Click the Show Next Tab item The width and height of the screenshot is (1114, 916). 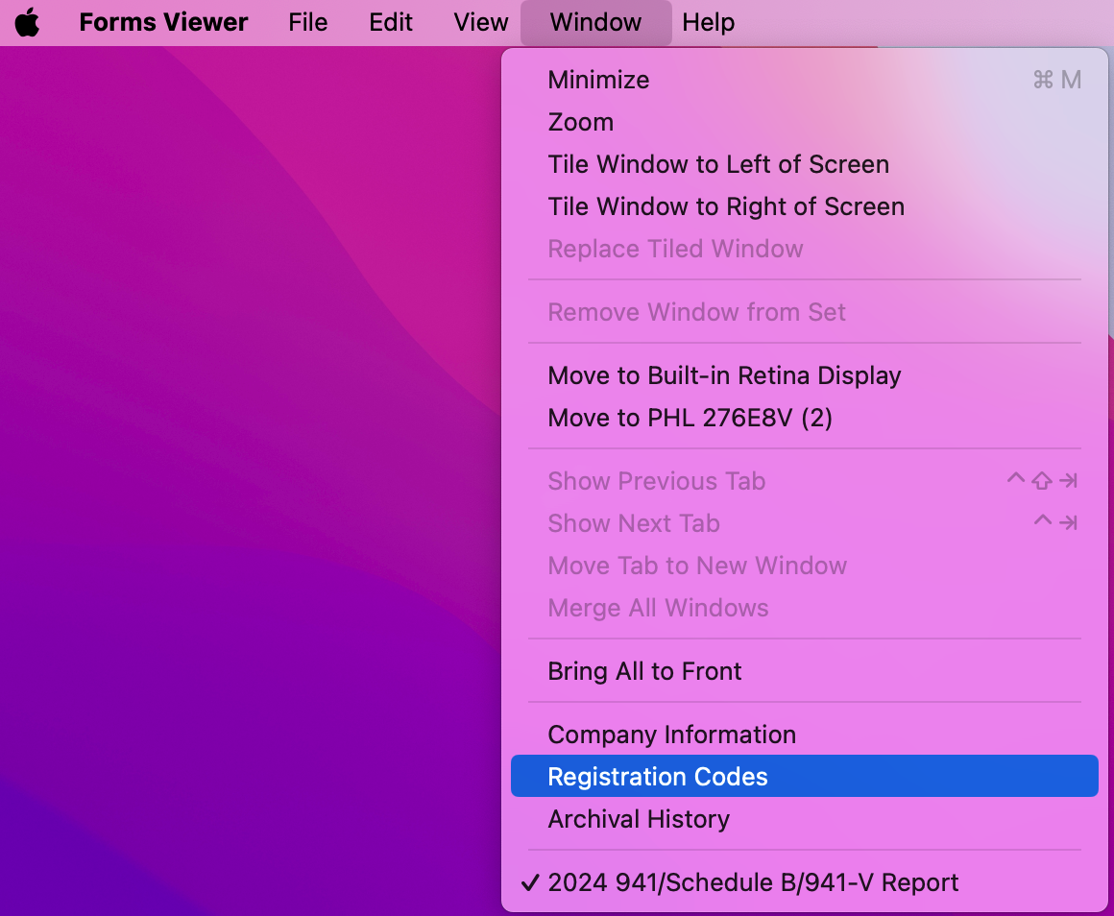pos(633,523)
